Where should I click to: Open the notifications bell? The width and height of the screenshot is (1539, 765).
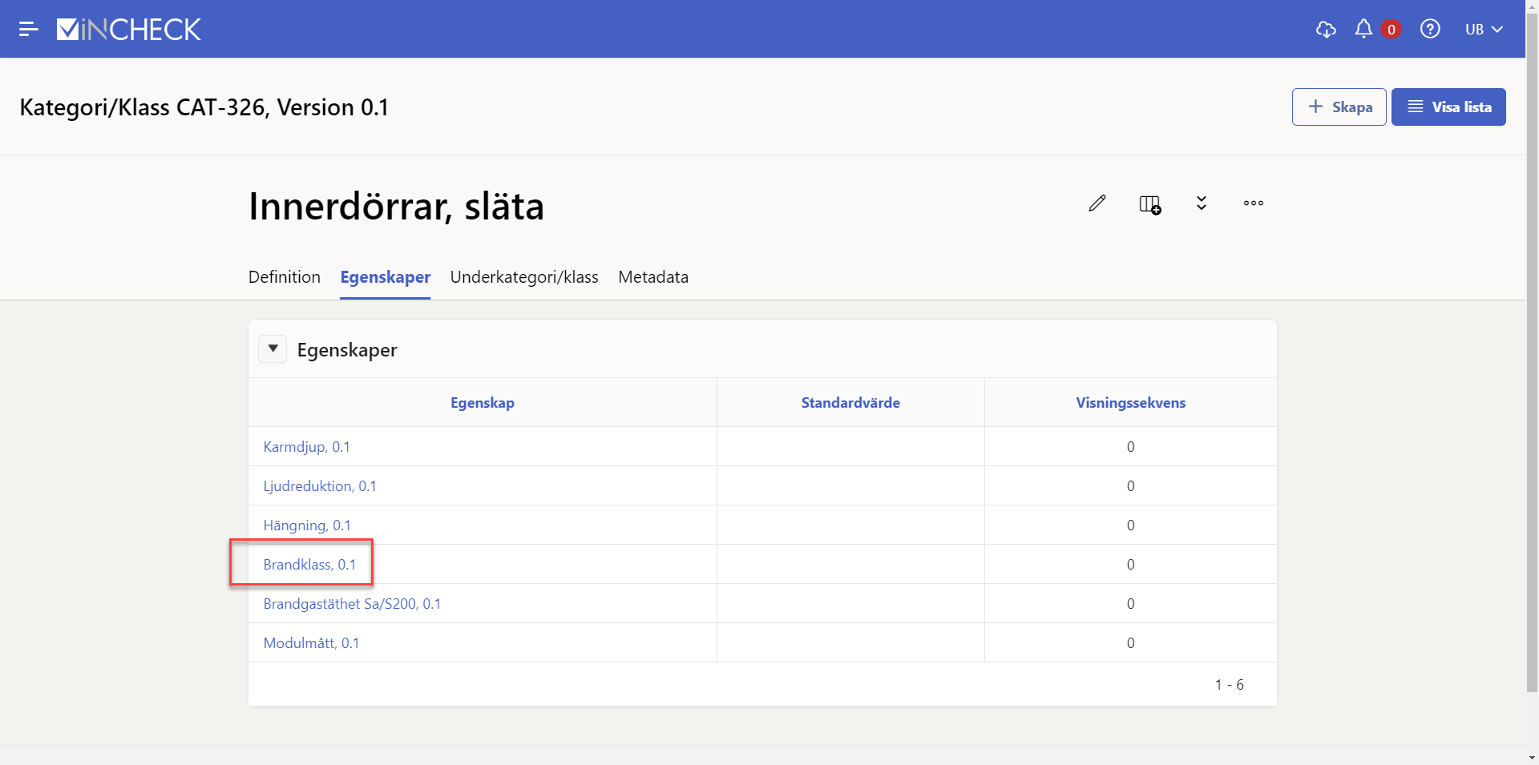click(x=1363, y=30)
